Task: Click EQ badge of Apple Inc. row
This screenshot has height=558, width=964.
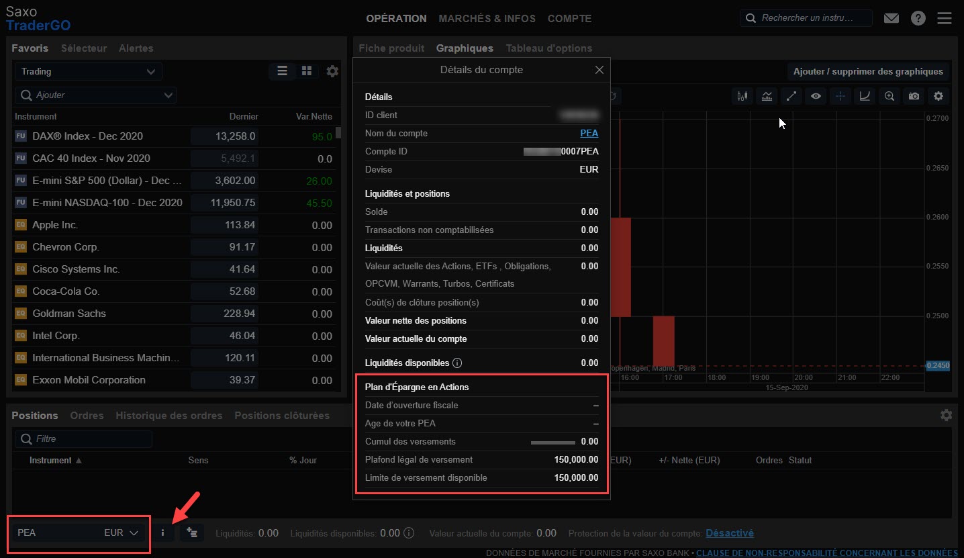Action: [x=20, y=225]
